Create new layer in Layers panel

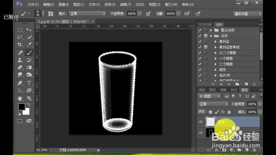point(247,150)
